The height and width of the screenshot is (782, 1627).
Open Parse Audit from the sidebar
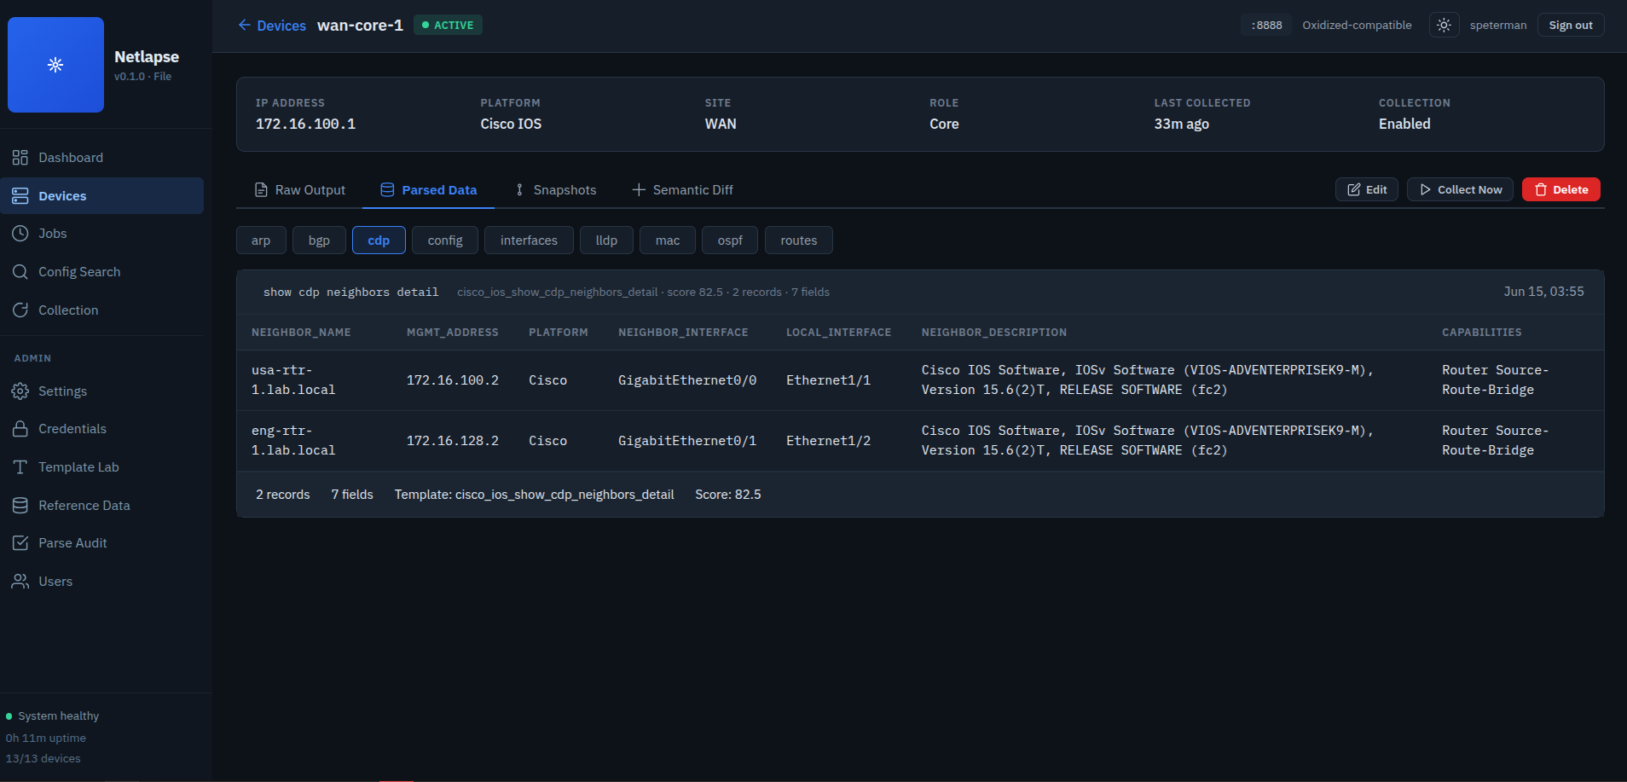tap(102, 543)
